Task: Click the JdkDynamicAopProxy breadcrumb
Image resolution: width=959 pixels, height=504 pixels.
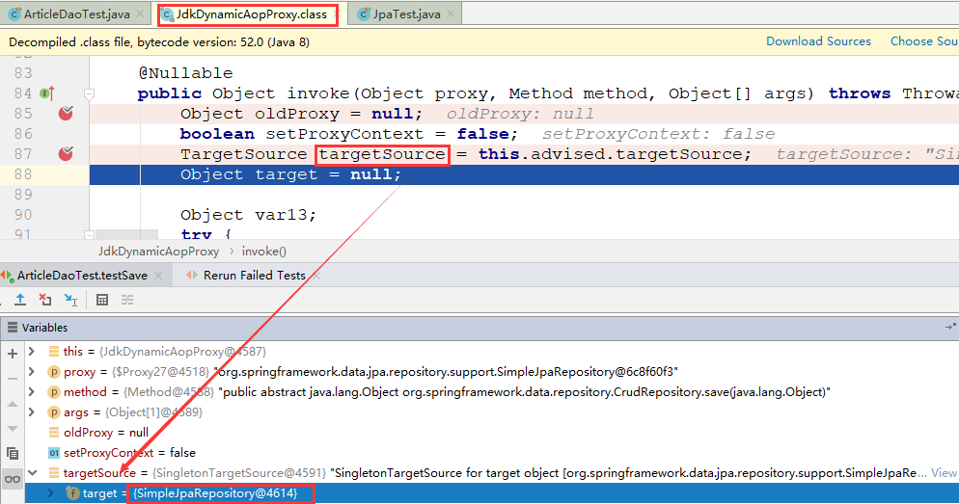Action: coord(158,252)
